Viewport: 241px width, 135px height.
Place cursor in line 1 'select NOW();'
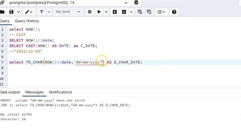click(x=24, y=29)
